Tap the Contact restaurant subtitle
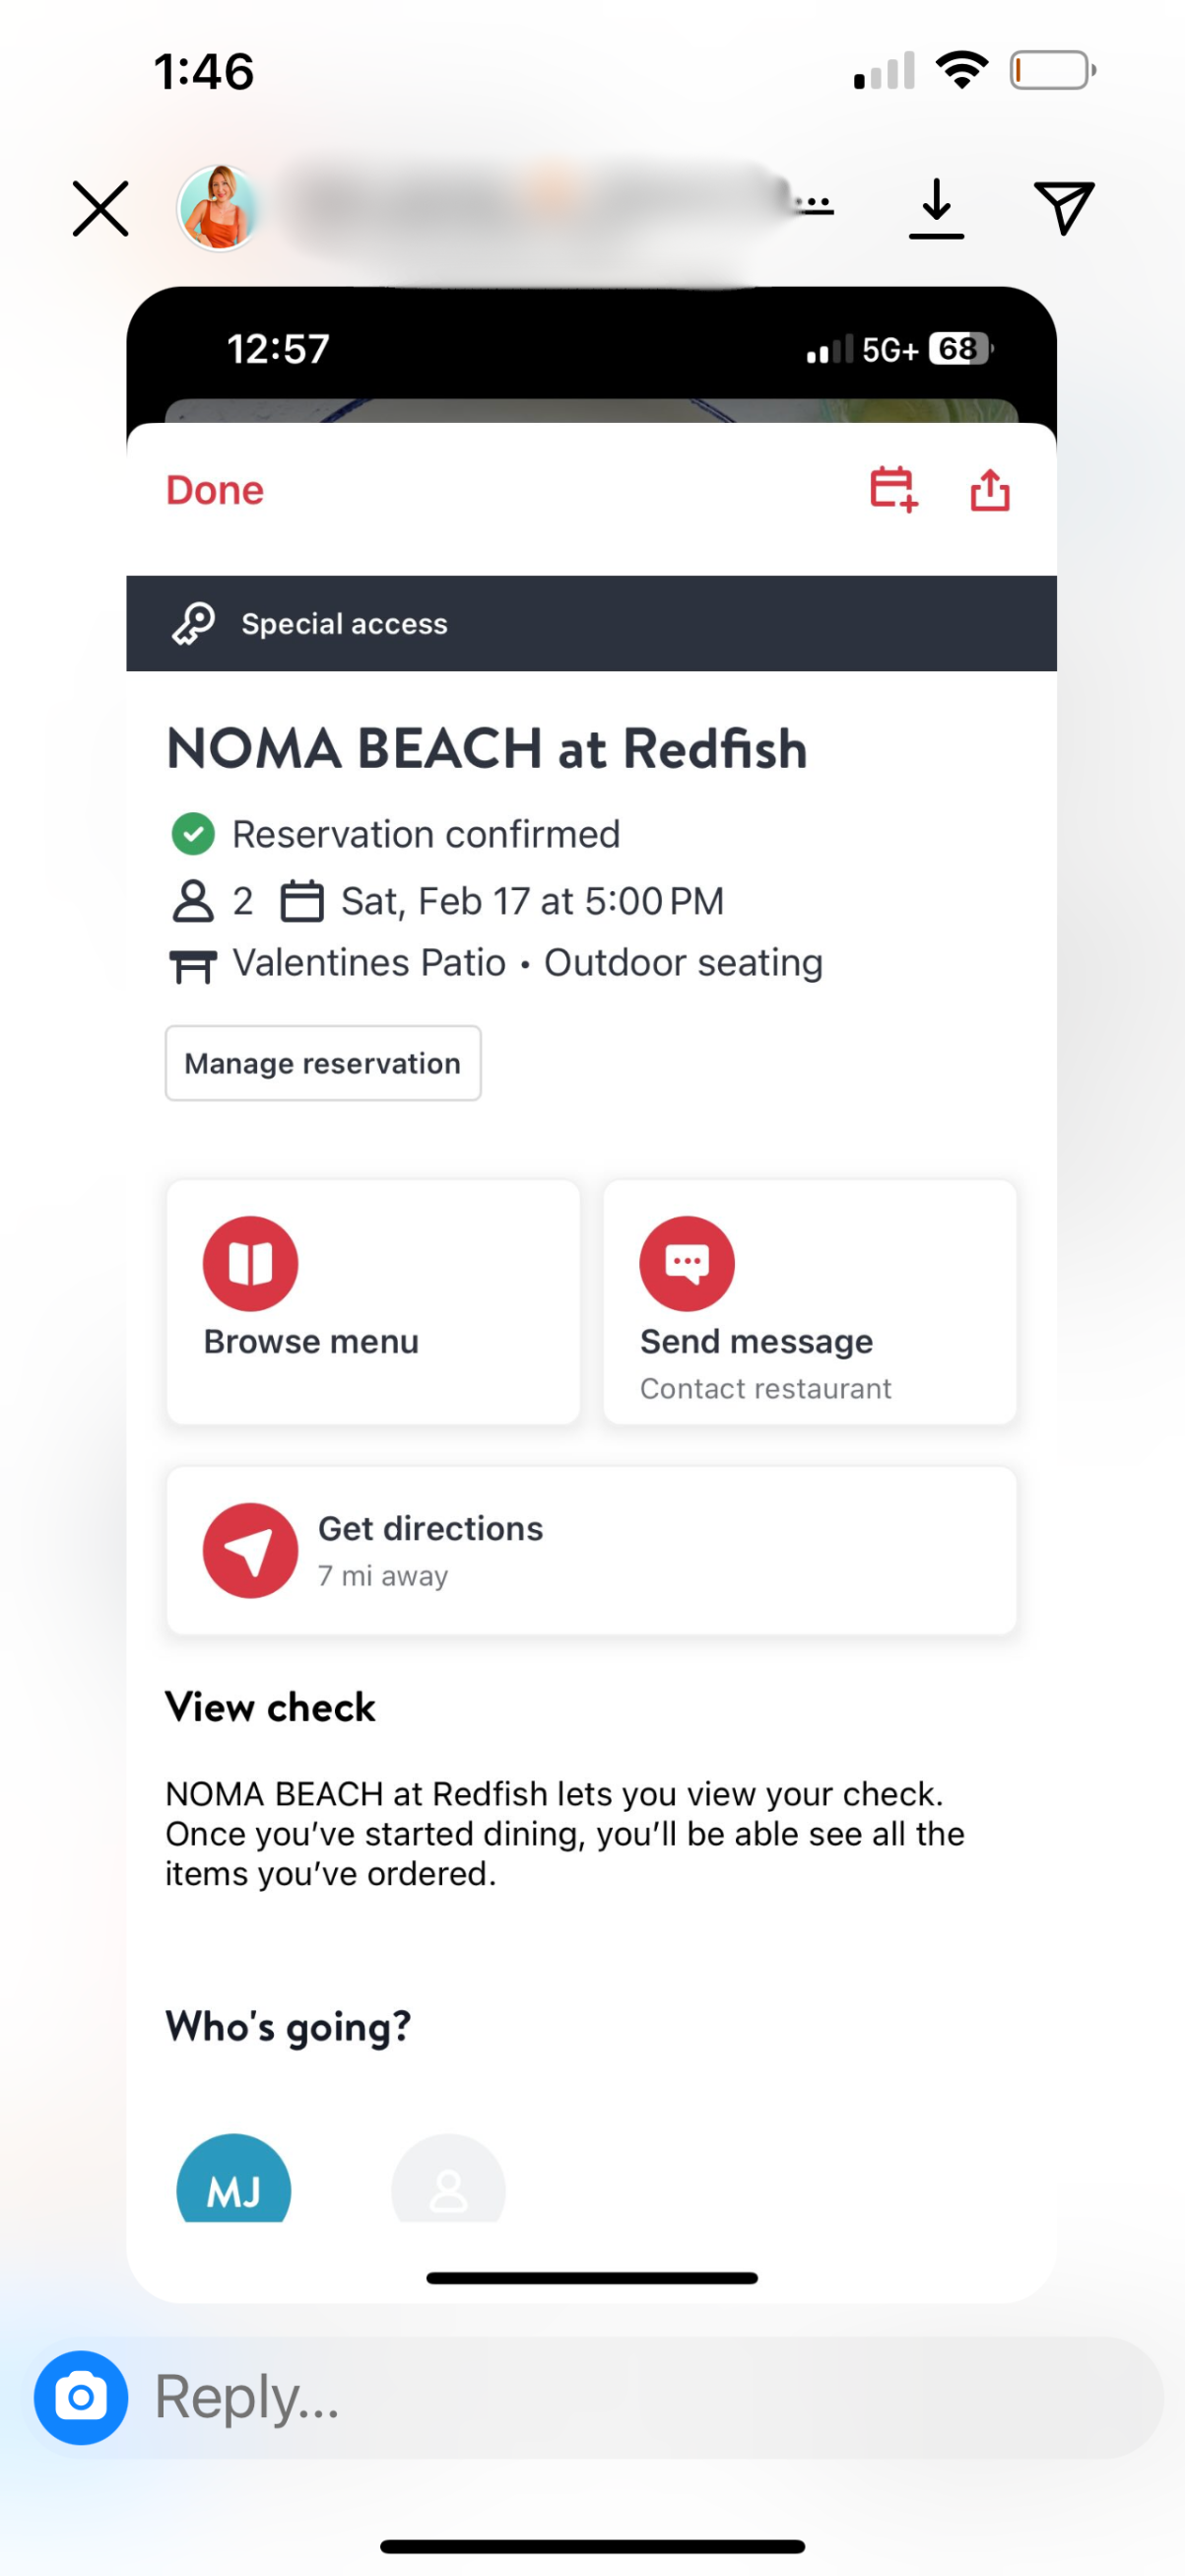1185x2576 pixels. tap(765, 1388)
